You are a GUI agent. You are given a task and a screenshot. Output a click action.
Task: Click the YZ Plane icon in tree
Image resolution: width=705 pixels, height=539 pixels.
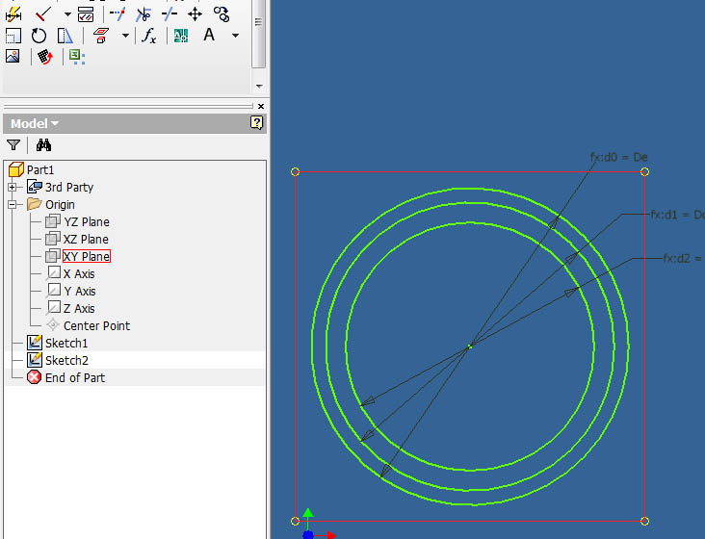click(53, 221)
